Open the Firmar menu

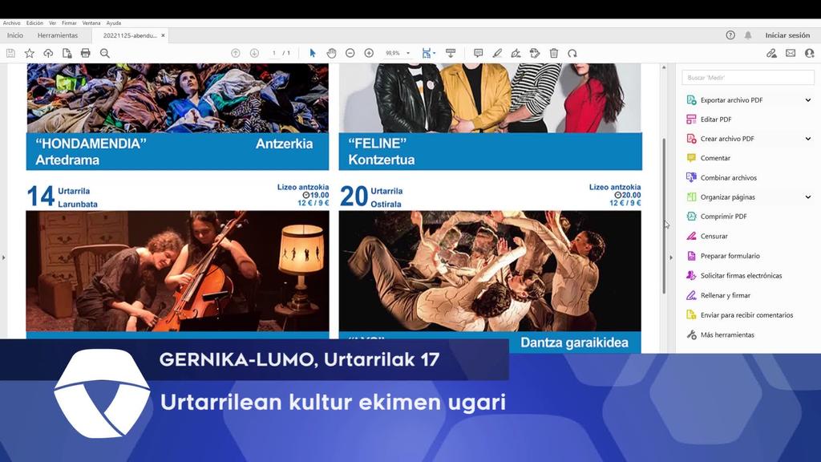pyautogui.click(x=69, y=23)
